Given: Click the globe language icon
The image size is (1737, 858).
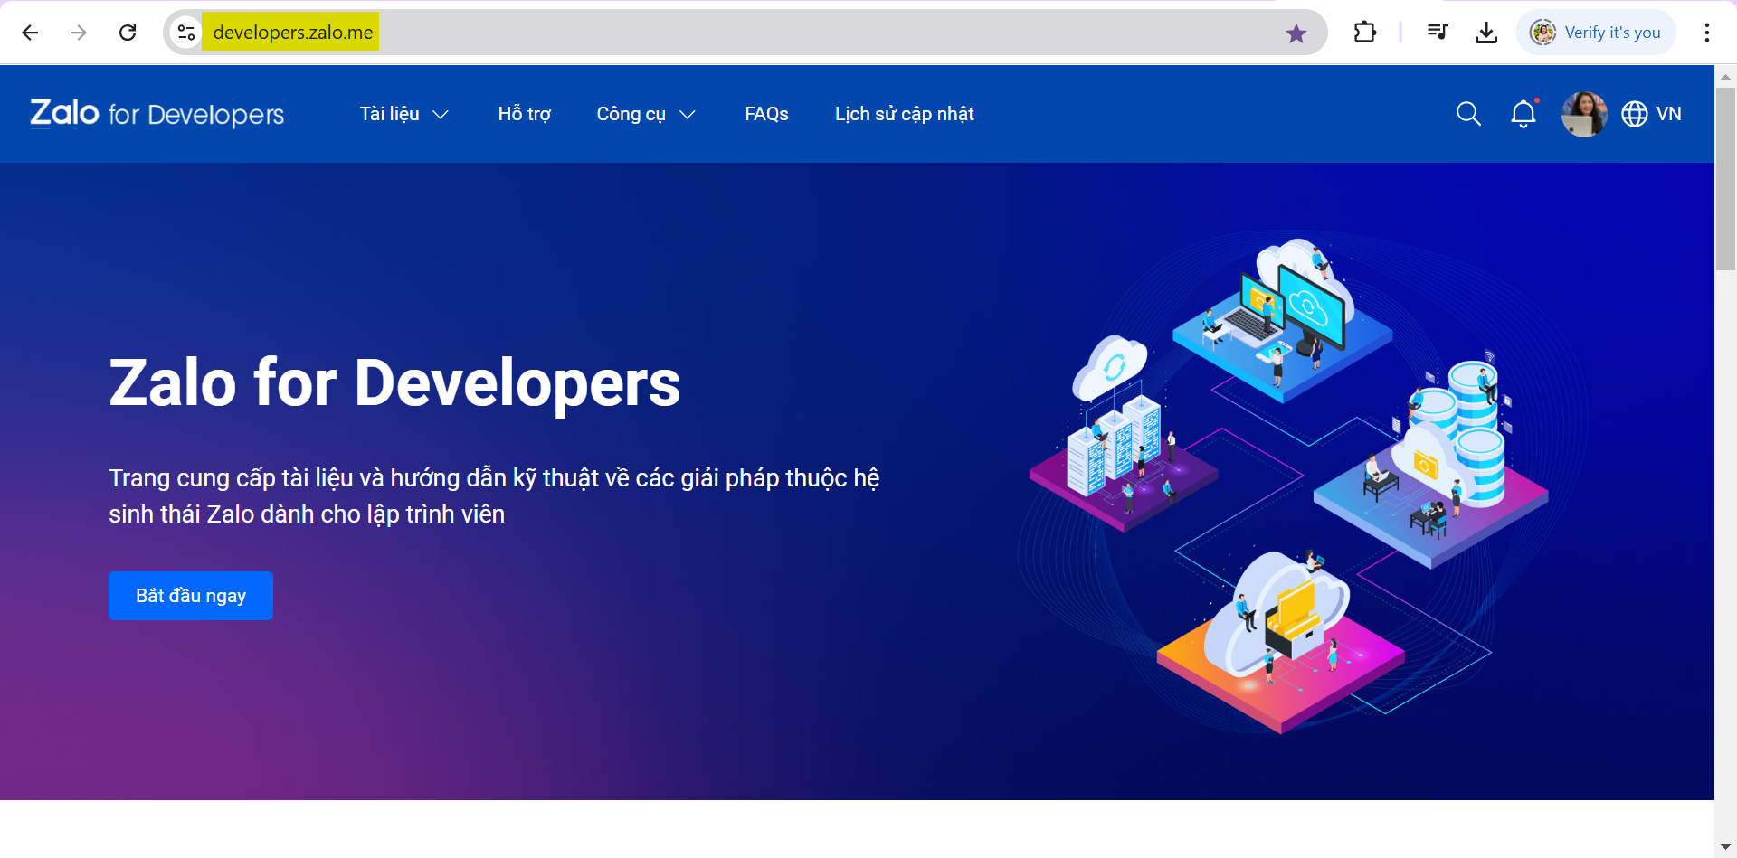Looking at the screenshot, I should click(1634, 114).
